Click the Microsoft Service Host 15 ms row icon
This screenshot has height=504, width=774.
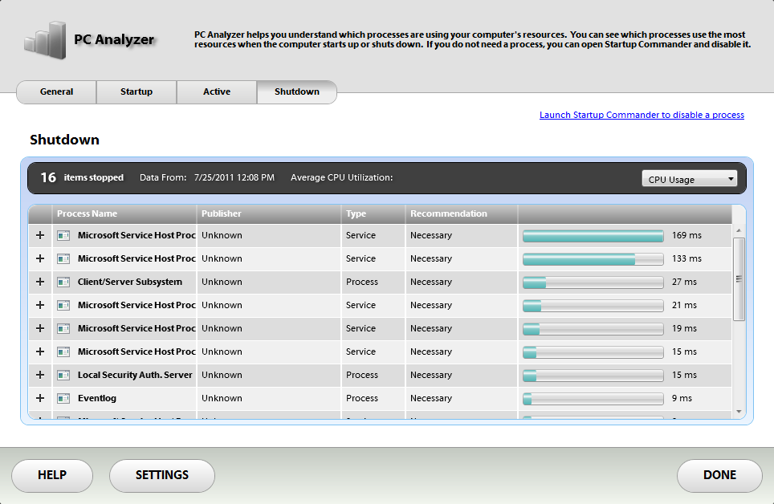tap(63, 352)
